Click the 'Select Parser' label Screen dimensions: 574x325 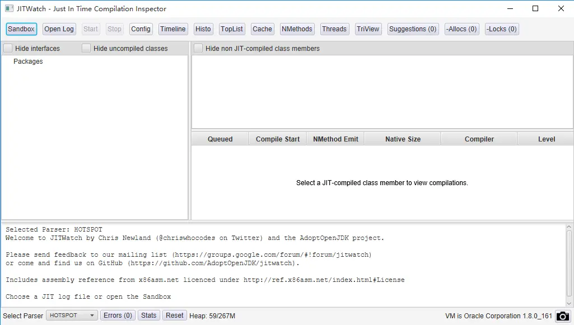click(23, 316)
